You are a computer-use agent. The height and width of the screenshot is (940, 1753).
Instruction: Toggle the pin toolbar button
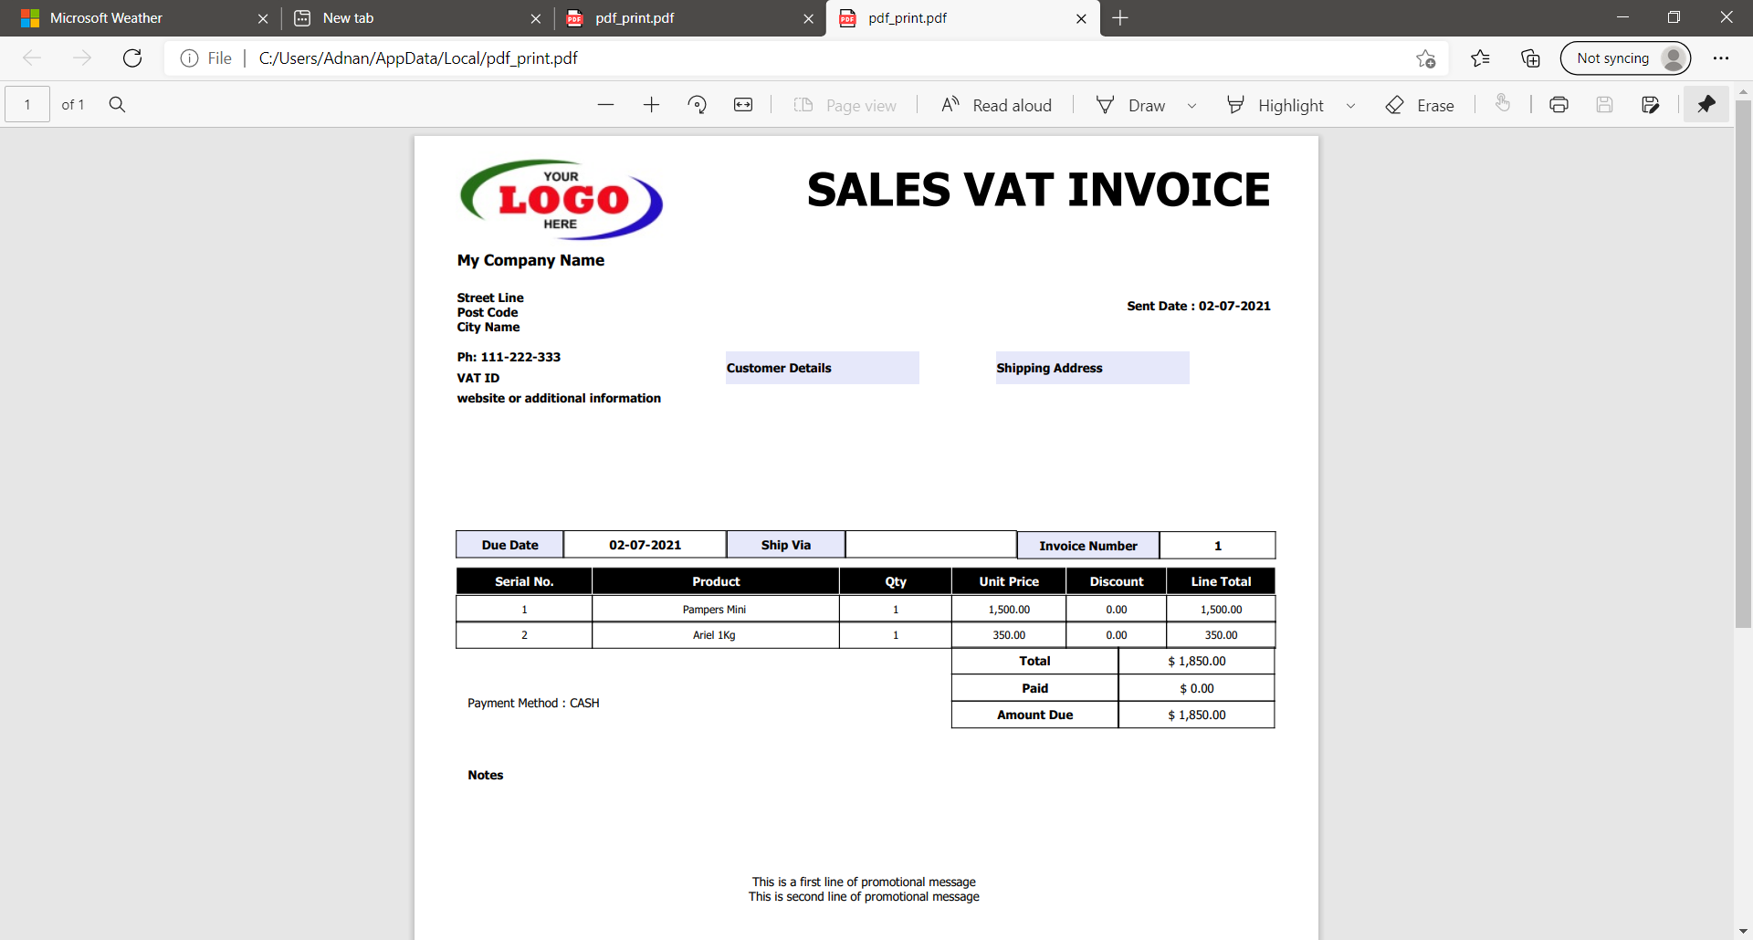point(1706,105)
